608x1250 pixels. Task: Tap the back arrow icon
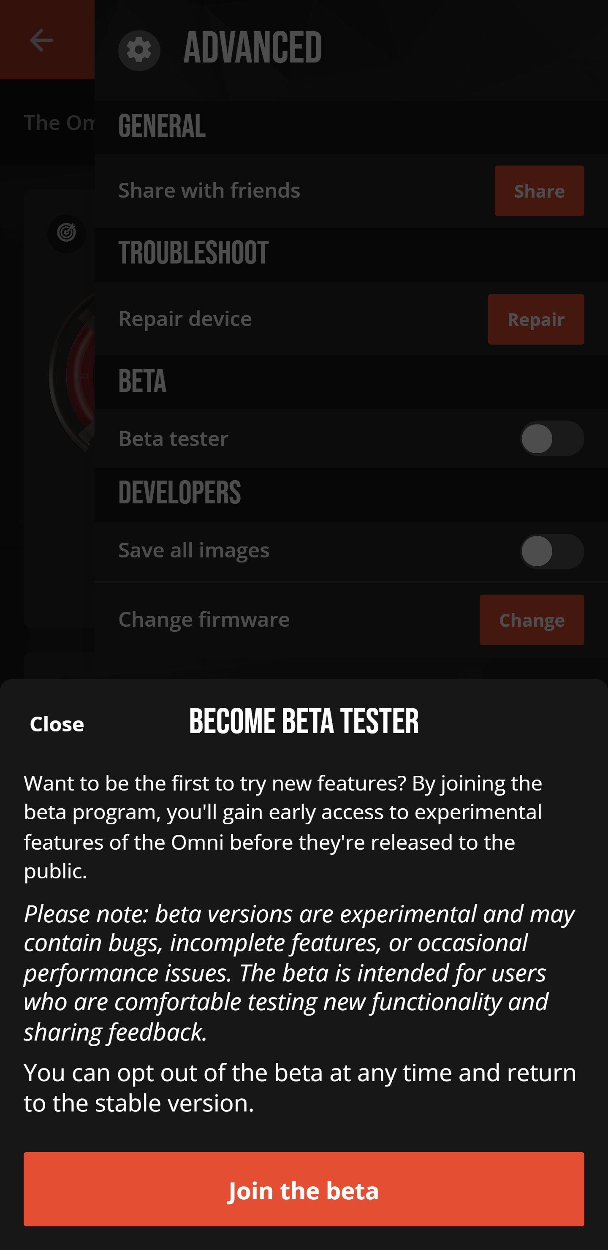pos(42,40)
